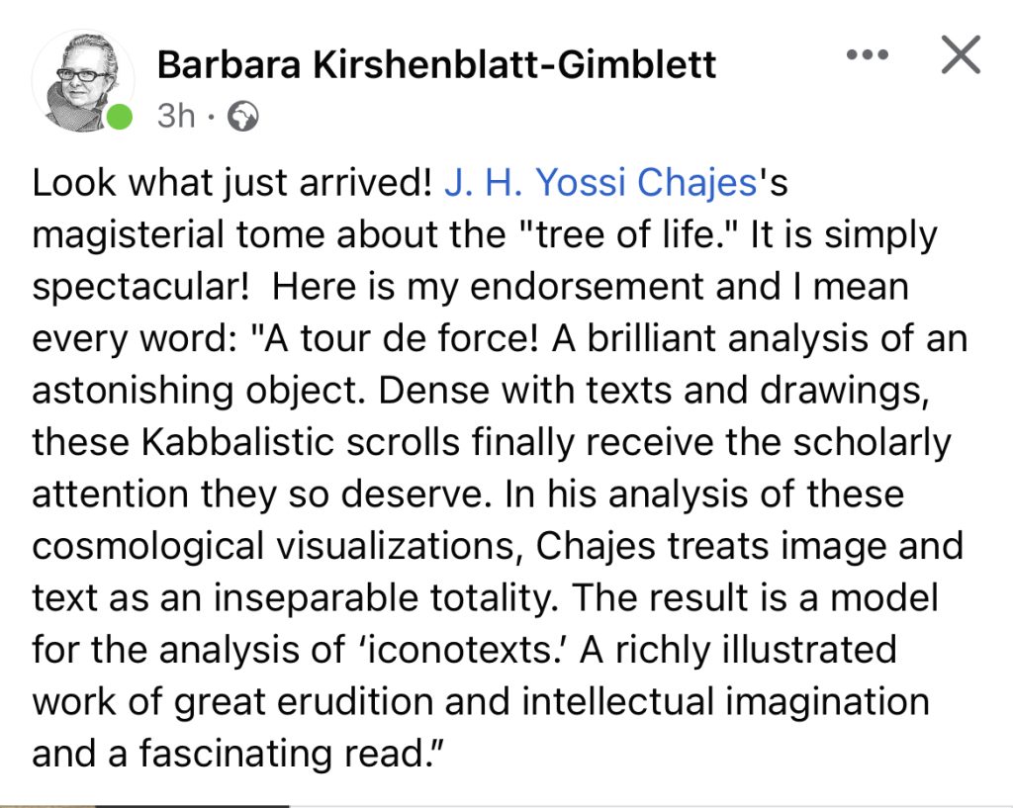Close the post with the X icon

(962, 55)
